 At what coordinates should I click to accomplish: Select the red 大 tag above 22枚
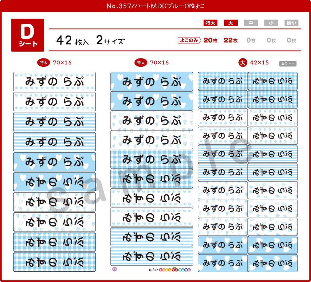pos(231,23)
